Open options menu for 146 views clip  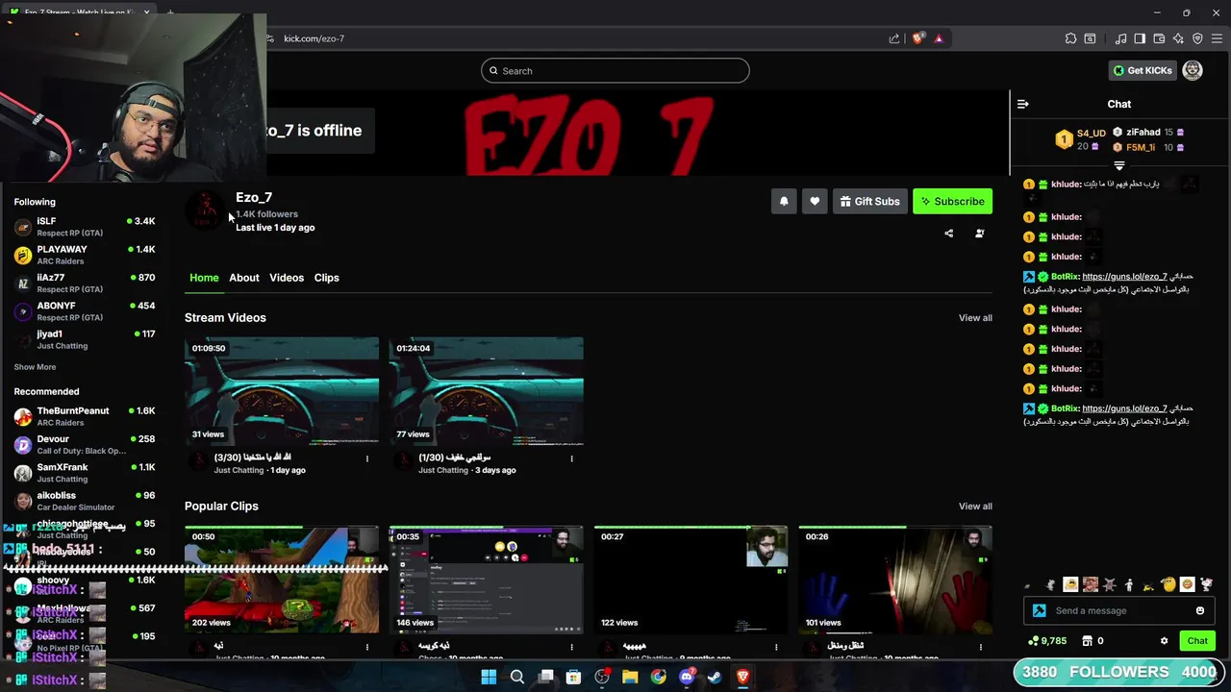571,647
